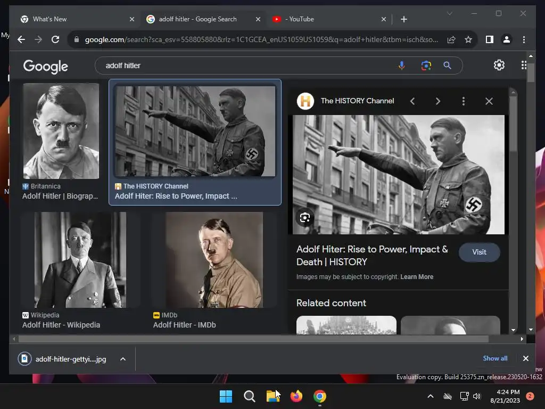Switch to the YouTube tab
The image size is (545, 409).
[x=329, y=19]
